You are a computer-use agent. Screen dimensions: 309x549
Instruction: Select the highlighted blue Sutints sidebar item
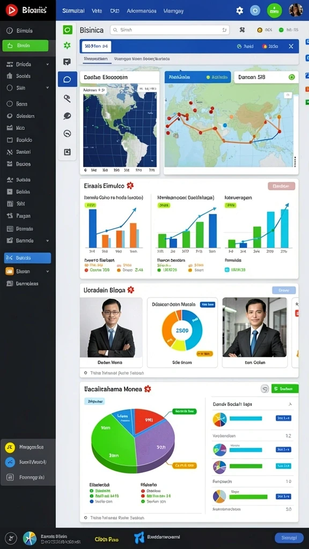tap(27, 258)
